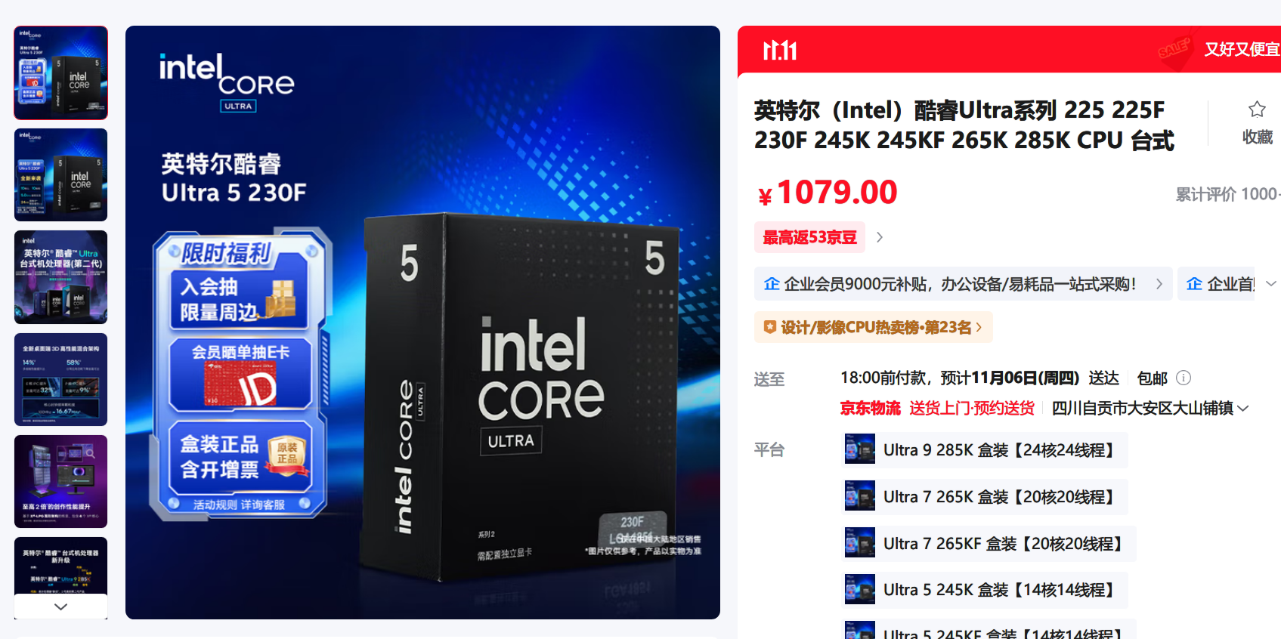Viewport: 1281px width, 639px height.
Task: Open the 最高返53京豆 reward arrow
Action: point(879,237)
